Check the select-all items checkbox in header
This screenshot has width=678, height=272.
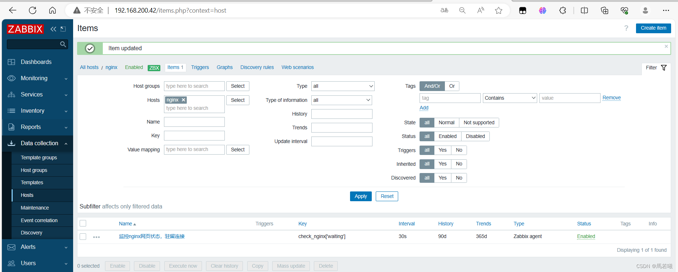click(83, 223)
